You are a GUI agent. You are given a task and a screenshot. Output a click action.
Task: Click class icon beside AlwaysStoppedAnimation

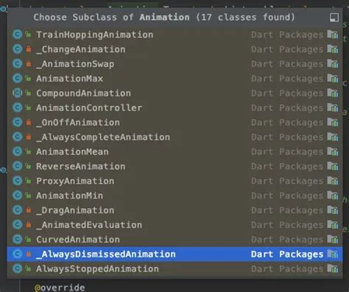point(18,268)
